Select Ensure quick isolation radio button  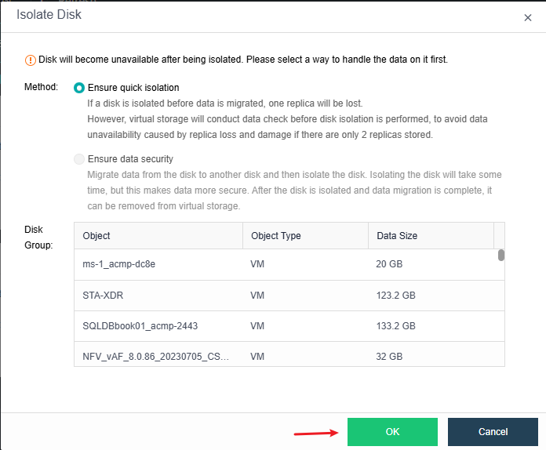pyautogui.click(x=79, y=88)
